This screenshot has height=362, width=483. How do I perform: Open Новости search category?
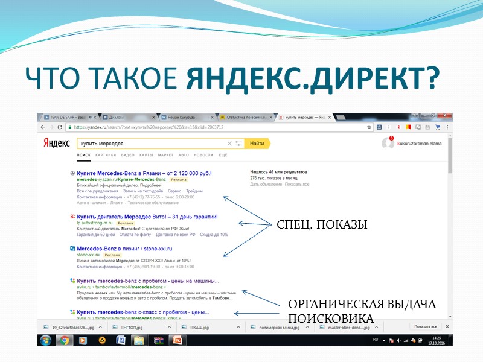click(x=203, y=155)
